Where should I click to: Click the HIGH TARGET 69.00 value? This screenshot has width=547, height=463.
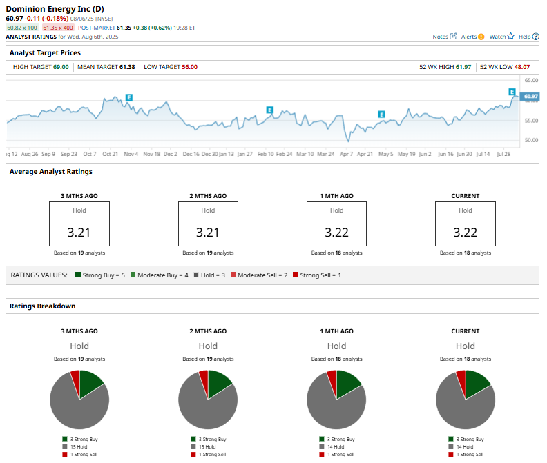tap(61, 67)
